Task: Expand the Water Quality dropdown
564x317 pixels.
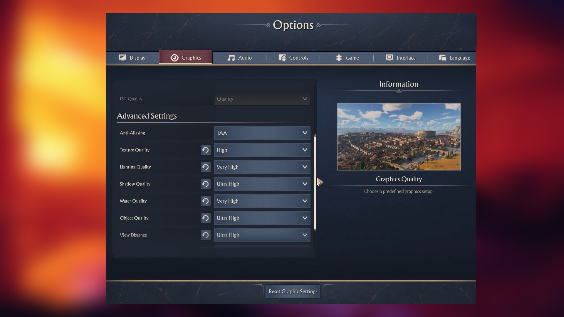Action: 262,201
